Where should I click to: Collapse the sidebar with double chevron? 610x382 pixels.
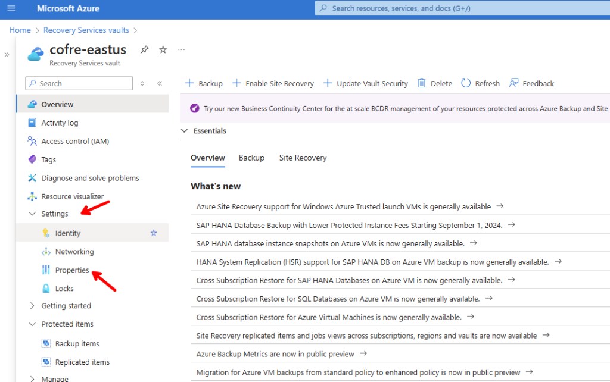pyautogui.click(x=160, y=83)
